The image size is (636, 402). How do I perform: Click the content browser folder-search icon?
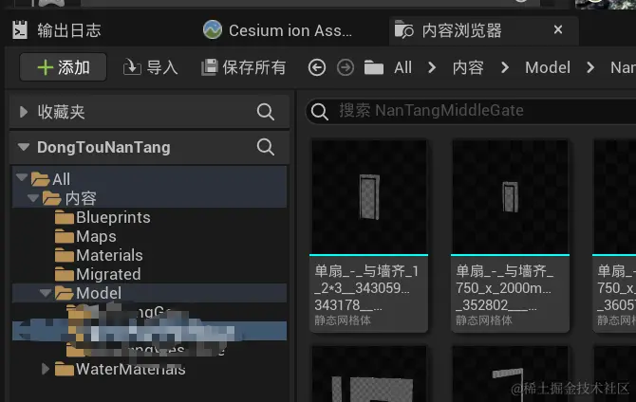click(403, 29)
